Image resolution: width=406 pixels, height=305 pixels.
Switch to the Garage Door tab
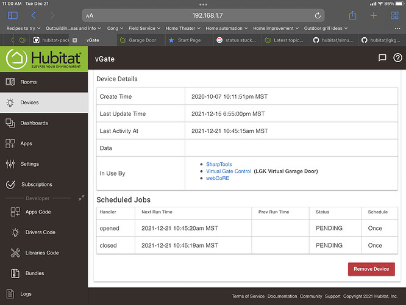point(141,40)
